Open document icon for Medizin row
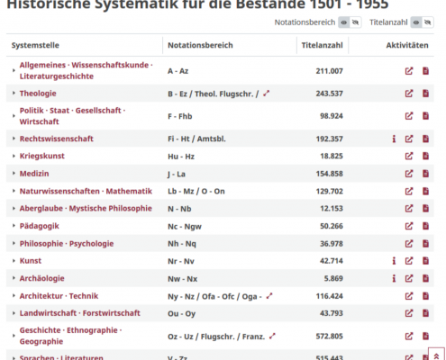 425,174
